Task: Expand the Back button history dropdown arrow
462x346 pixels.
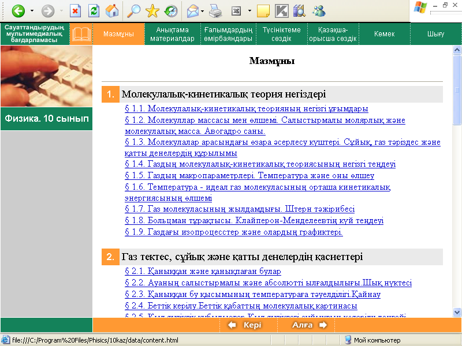Action: point(32,10)
